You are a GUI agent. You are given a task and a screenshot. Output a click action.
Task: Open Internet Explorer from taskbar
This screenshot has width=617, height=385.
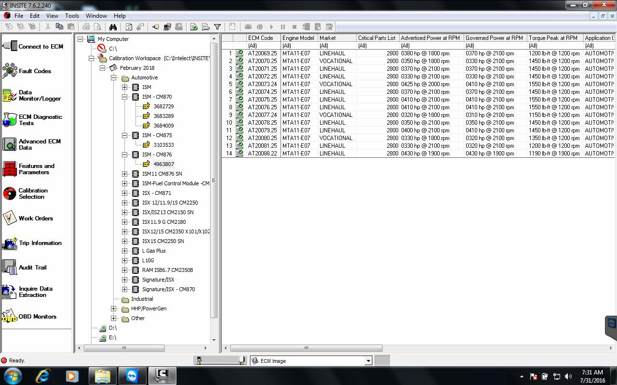point(42,376)
